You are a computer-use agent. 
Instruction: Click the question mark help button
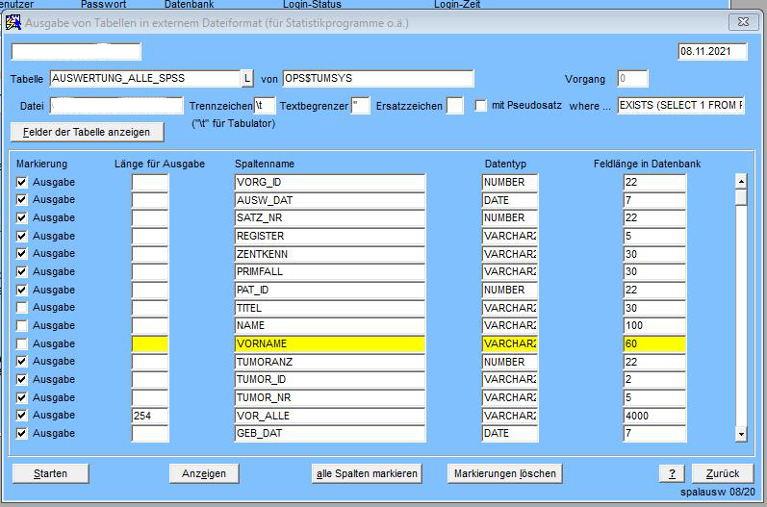pyautogui.click(x=671, y=473)
